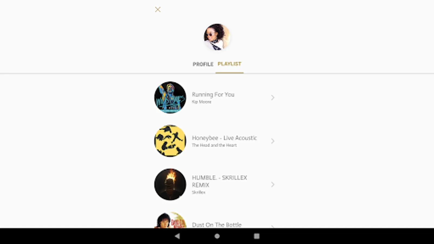This screenshot has width=434, height=244.
Task: Select the PLAYLIST tab
Action: 229,64
